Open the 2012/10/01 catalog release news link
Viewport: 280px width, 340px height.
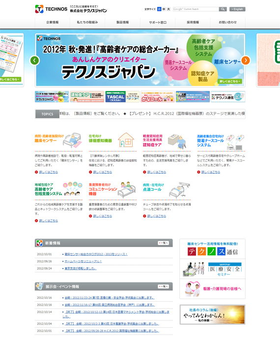[x=96, y=254]
